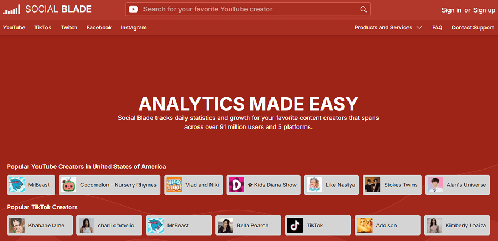The height and width of the screenshot is (241, 498).
Task: Expand the Products and Services chevron
Action: tap(419, 28)
